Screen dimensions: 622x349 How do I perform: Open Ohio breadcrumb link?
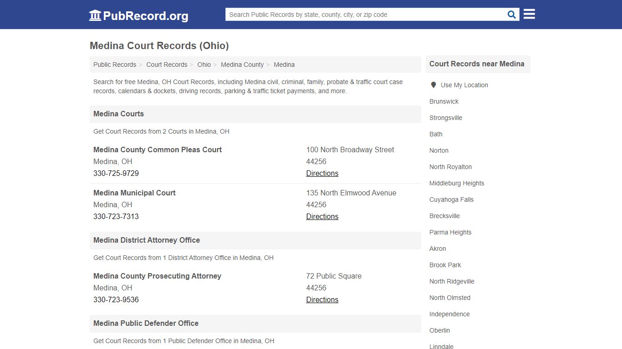coord(204,65)
